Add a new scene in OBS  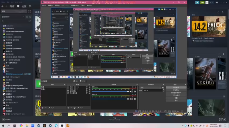click(x=42, y=108)
